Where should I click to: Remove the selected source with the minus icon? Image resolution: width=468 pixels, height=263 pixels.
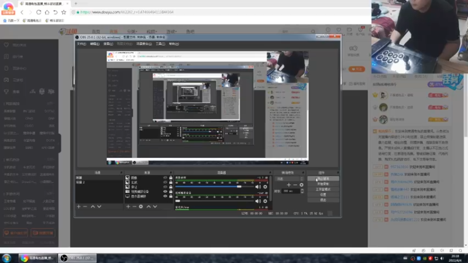pyautogui.click(x=135, y=206)
